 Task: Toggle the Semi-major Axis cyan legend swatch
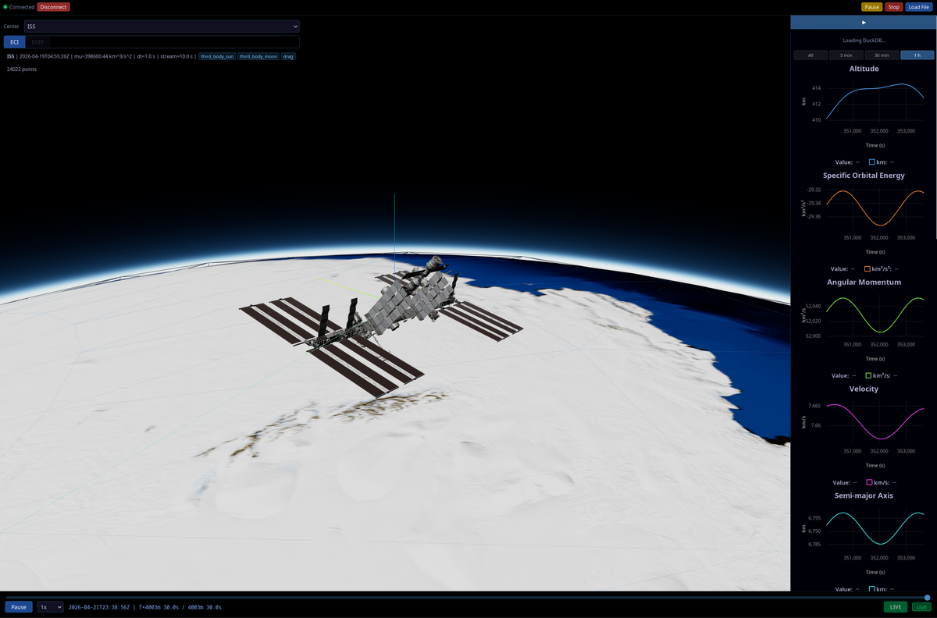tap(872, 589)
